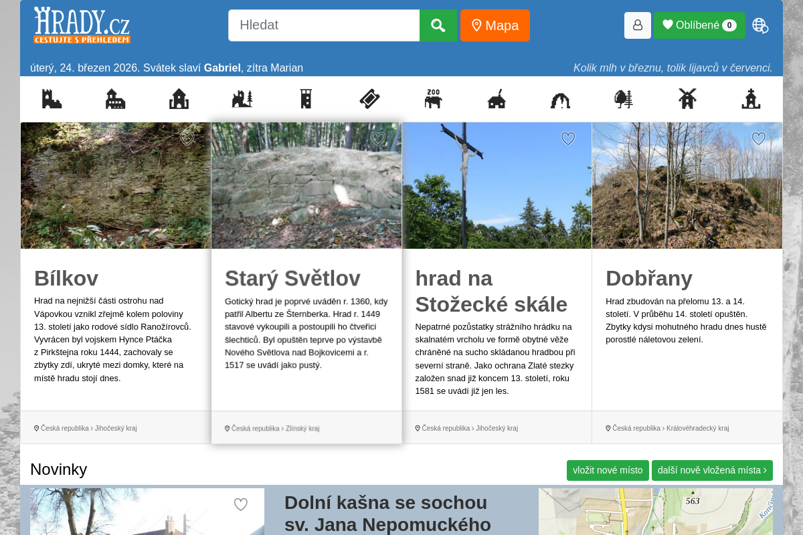803x535 pixels.
Task: Click "vložit nové místo" button
Action: [608, 470]
